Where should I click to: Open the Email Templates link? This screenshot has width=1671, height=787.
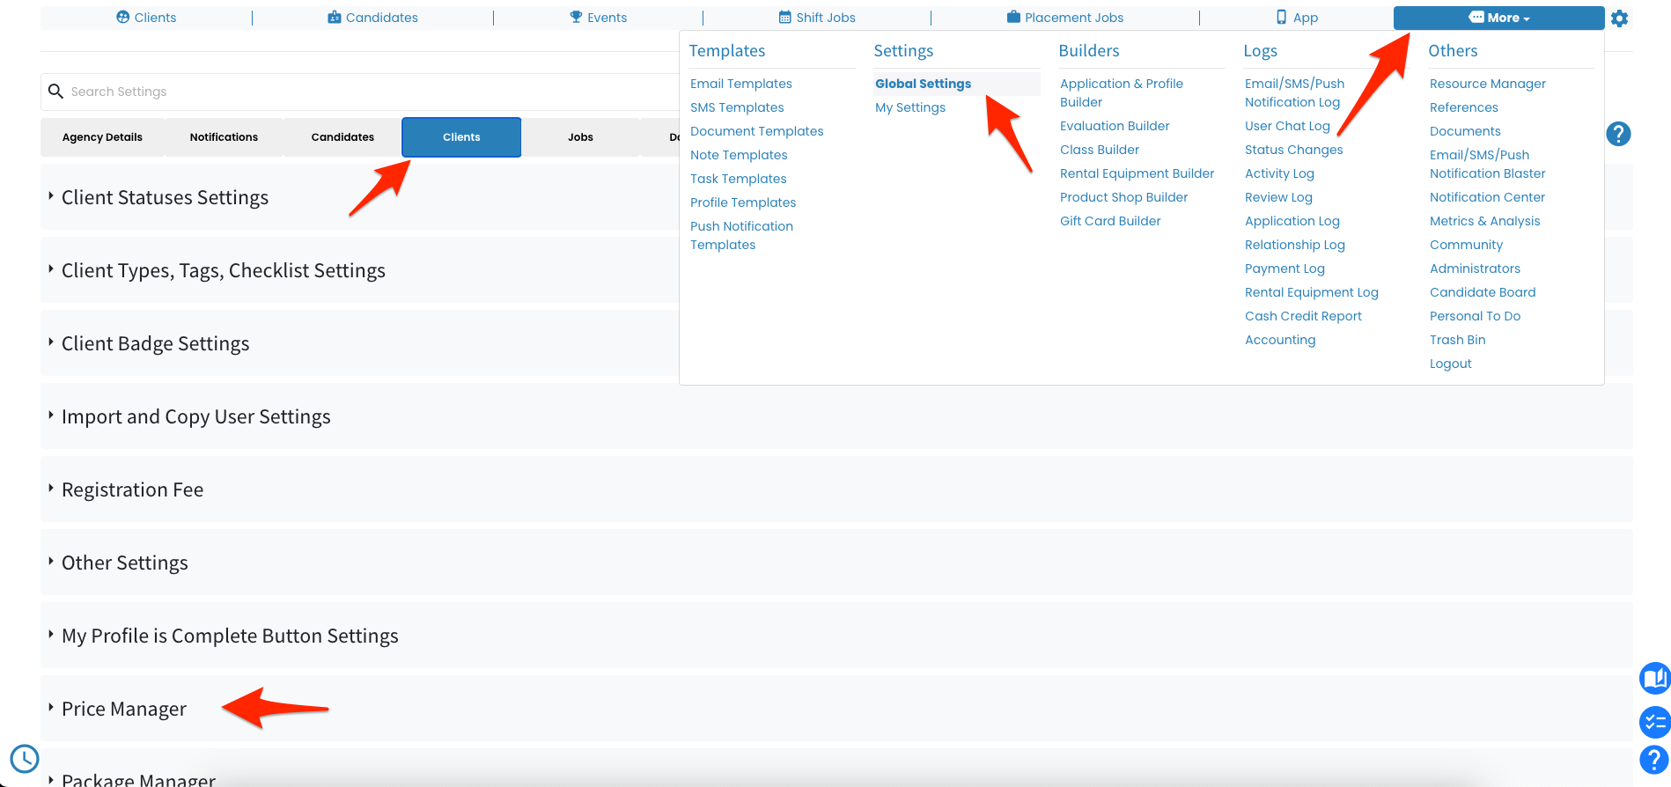[741, 84]
